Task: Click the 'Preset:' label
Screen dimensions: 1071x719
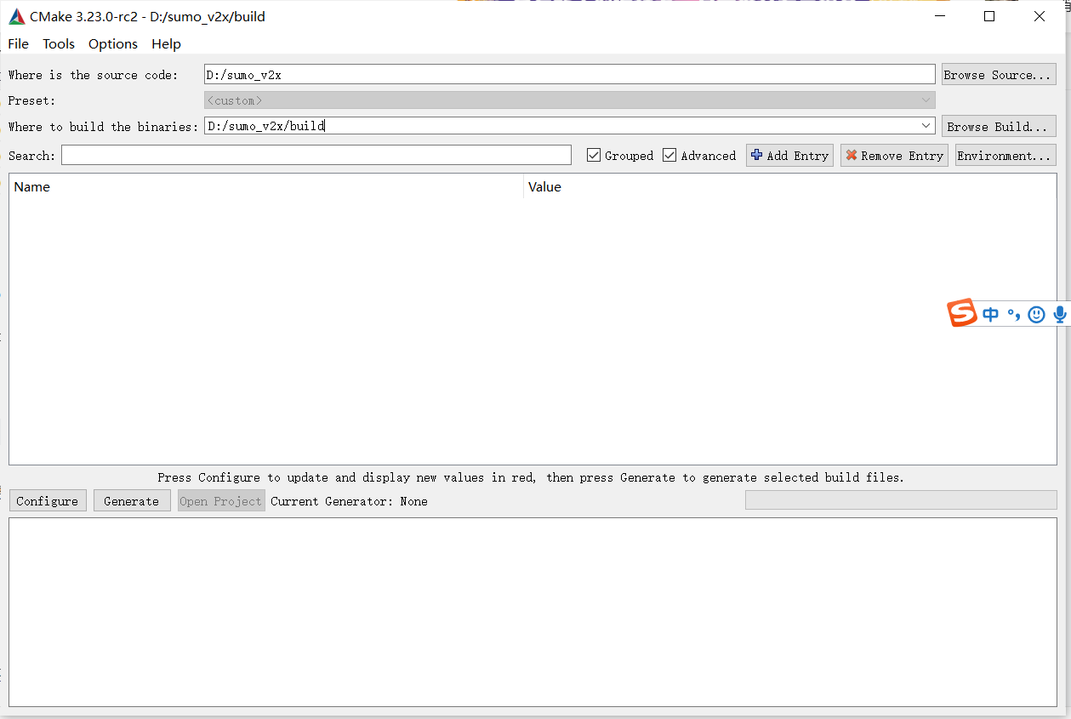Action: point(31,100)
